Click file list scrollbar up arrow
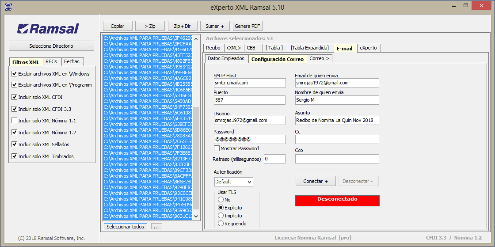The height and width of the screenshot is (247, 495). 196,39
